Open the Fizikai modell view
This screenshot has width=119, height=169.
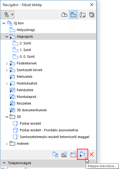pos(30,123)
